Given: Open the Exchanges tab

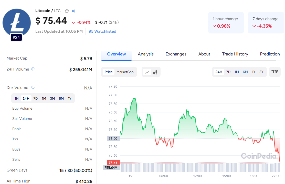Looking at the screenshot, I should 176,54.
